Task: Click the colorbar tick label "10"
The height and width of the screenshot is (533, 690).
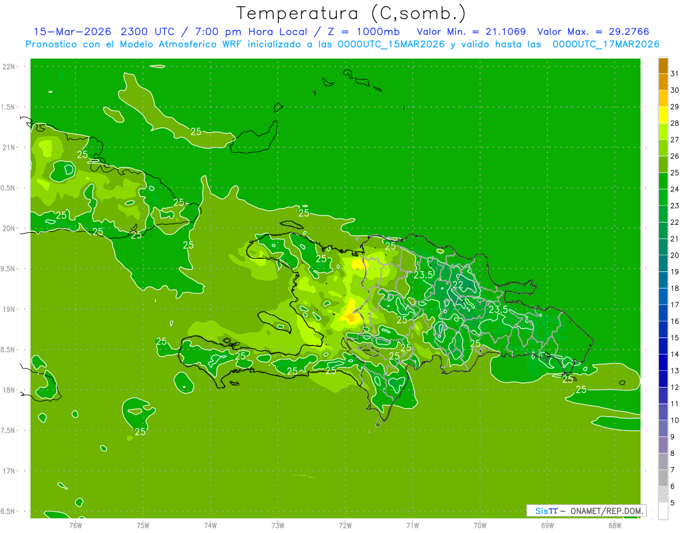Action: (674, 420)
